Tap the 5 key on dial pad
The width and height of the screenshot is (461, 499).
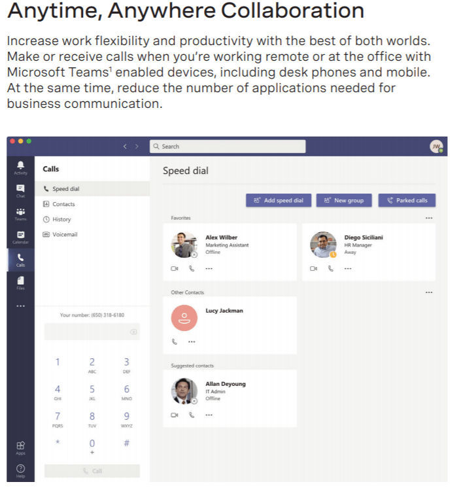pos(92,392)
